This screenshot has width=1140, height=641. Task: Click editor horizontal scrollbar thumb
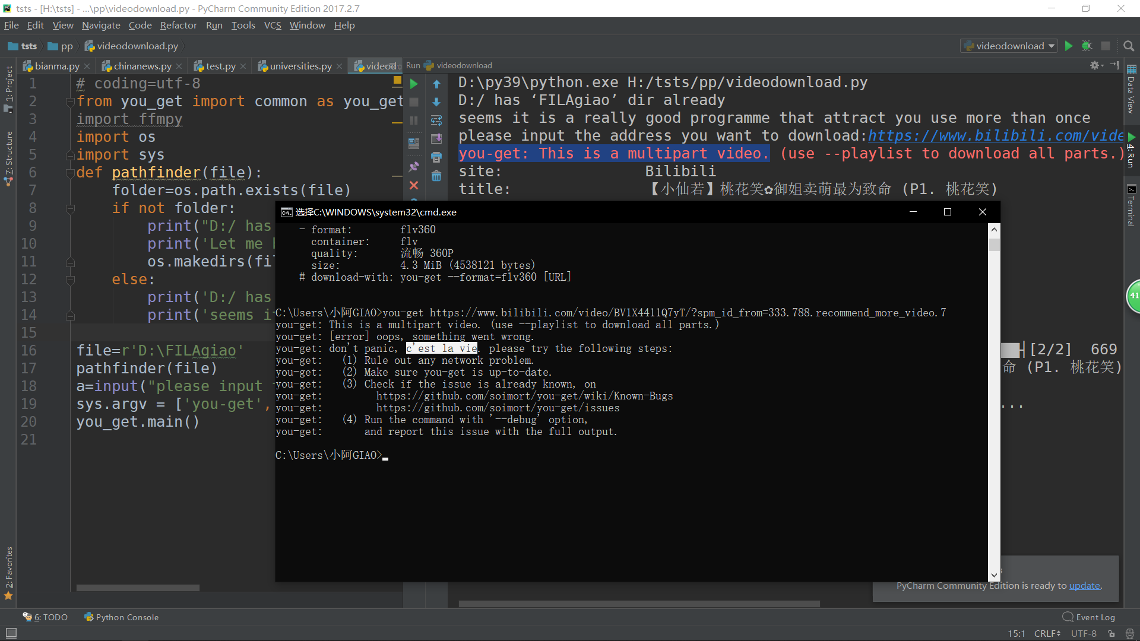pyautogui.click(x=138, y=588)
